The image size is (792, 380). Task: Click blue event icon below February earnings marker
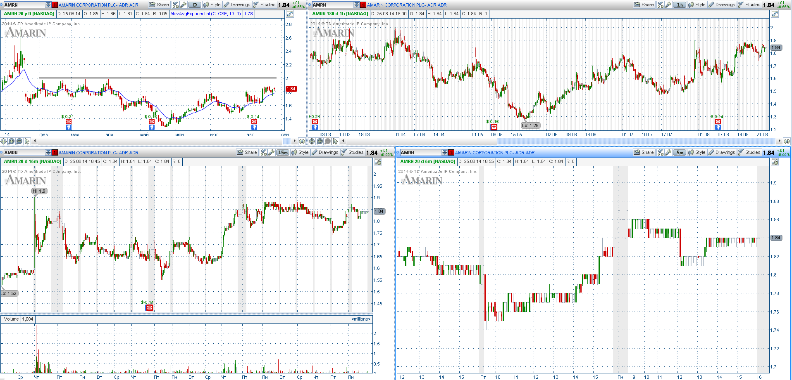tap(69, 127)
